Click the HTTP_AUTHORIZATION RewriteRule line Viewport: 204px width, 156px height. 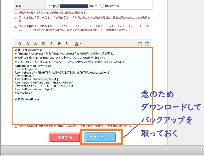coord(63,73)
